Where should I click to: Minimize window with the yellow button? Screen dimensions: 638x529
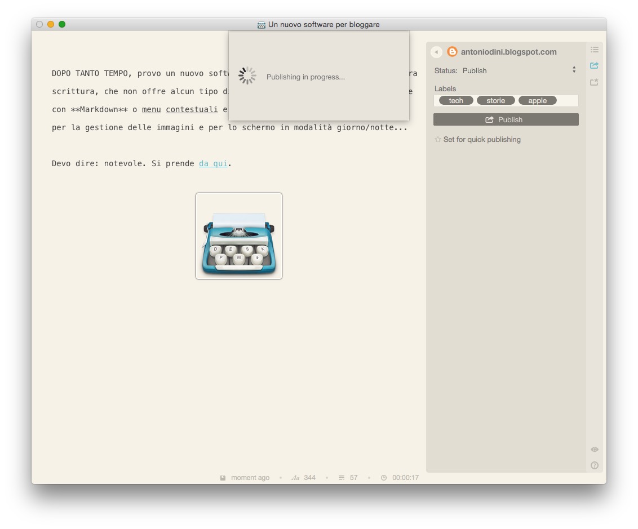pyautogui.click(x=51, y=24)
